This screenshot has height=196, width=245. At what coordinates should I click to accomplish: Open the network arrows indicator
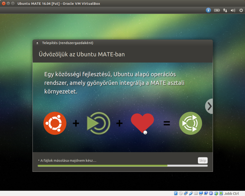click(225, 10)
